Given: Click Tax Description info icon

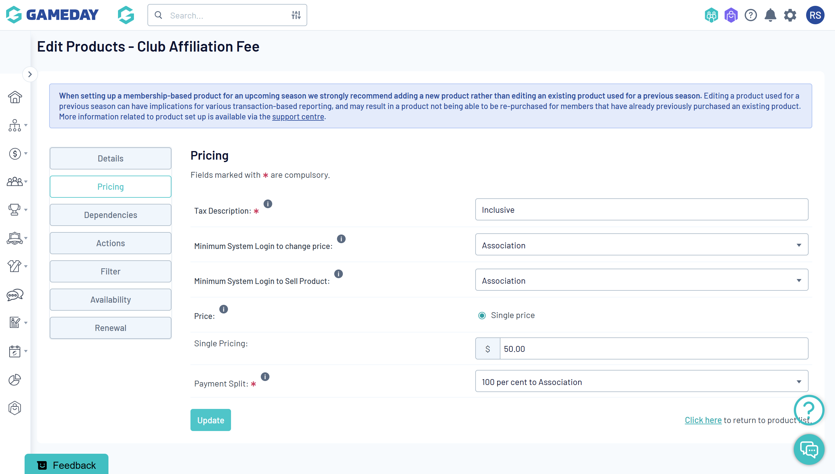Looking at the screenshot, I should [x=268, y=204].
